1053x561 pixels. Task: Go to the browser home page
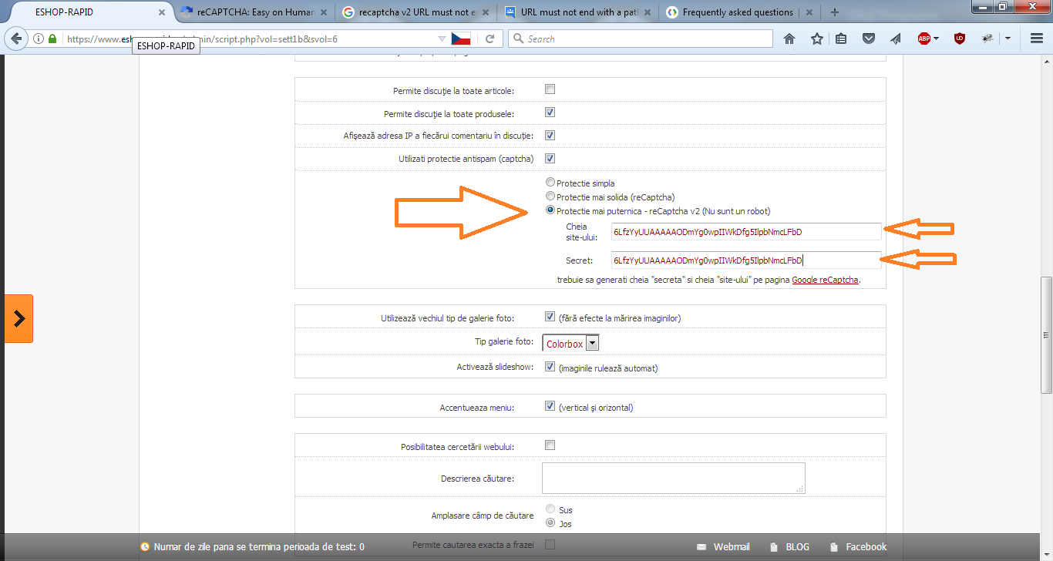point(789,39)
